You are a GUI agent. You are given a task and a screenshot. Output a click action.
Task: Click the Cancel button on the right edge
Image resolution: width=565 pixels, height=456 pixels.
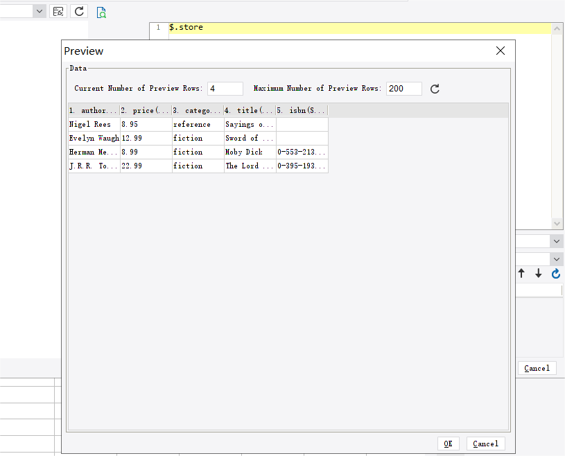[537, 368]
